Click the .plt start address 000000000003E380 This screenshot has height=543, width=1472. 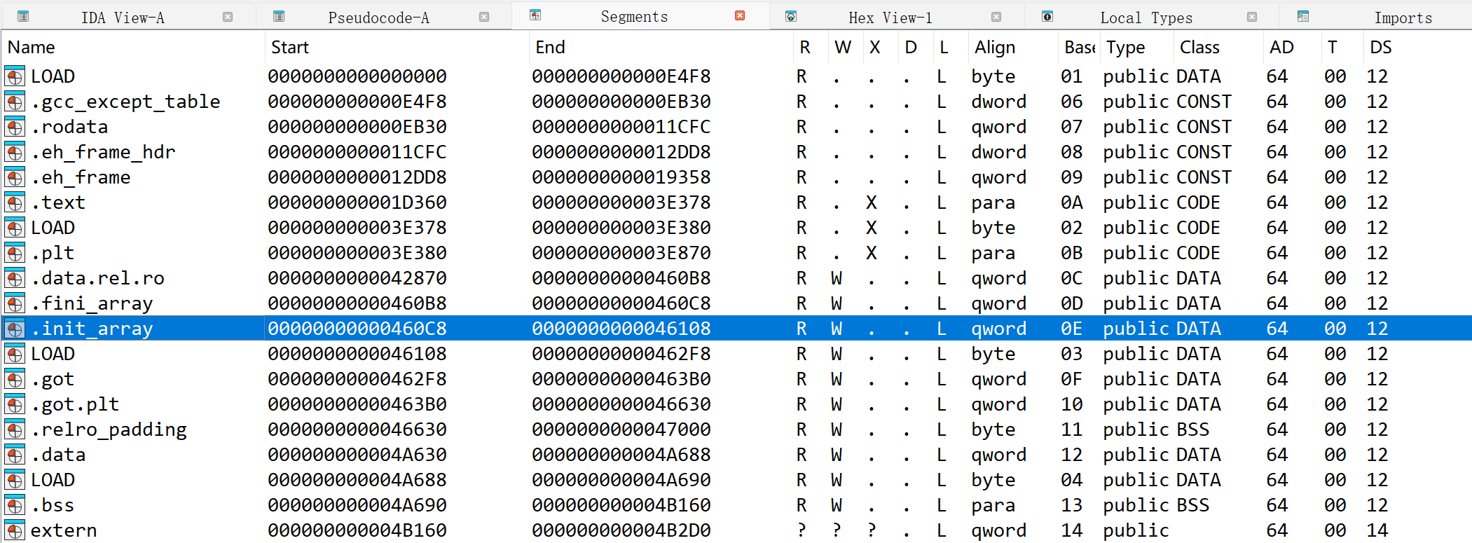(357, 253)
